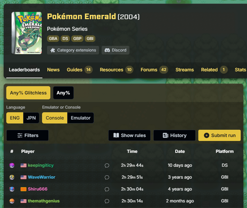
Task: Click the '10 days ago' date cell
Action: (x=180, y=165)
